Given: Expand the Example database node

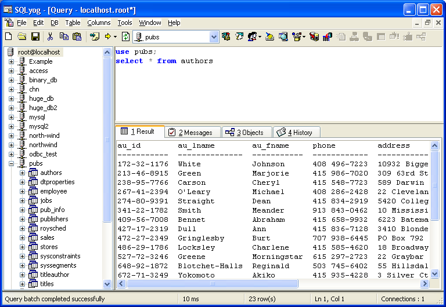Looking at the screenshot, I should [x=12, y=61].
